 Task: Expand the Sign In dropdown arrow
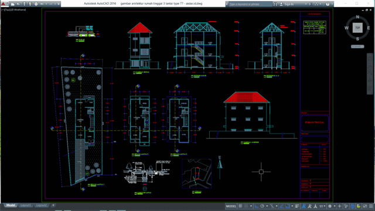[306, 4]
